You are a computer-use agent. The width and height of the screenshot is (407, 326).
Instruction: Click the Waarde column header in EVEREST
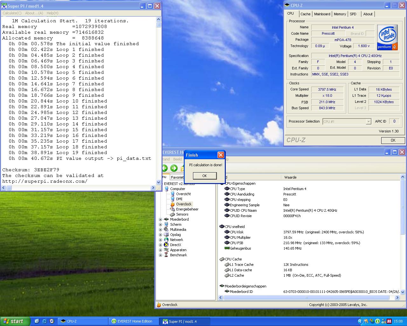[x=340, y=177]
